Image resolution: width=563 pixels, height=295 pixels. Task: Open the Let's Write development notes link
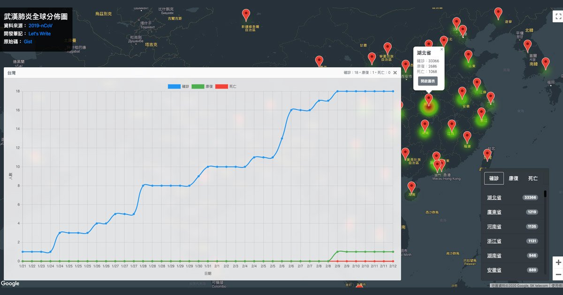[x=39, y=34]
